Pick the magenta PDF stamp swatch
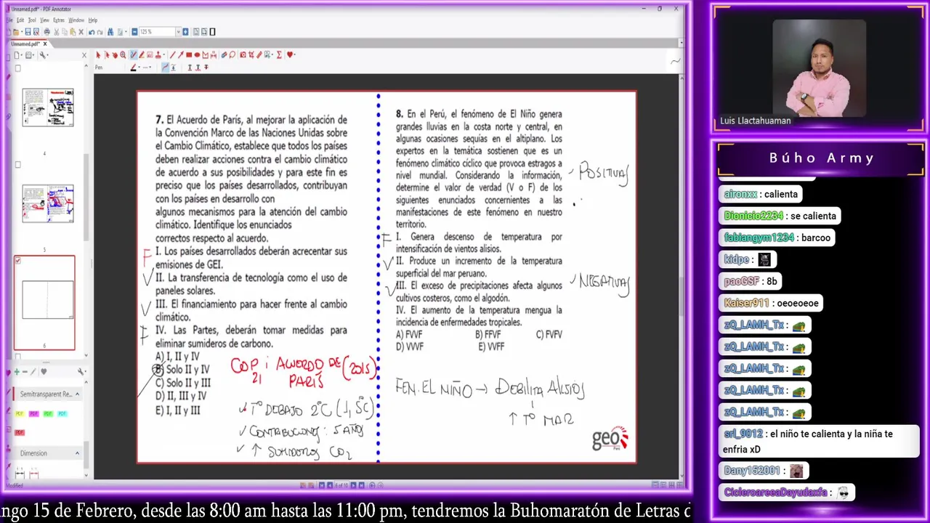This screenshot has height=523, width=930. tap(33, 413)
